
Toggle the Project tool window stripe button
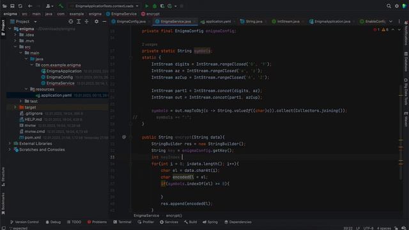(3, 27)
